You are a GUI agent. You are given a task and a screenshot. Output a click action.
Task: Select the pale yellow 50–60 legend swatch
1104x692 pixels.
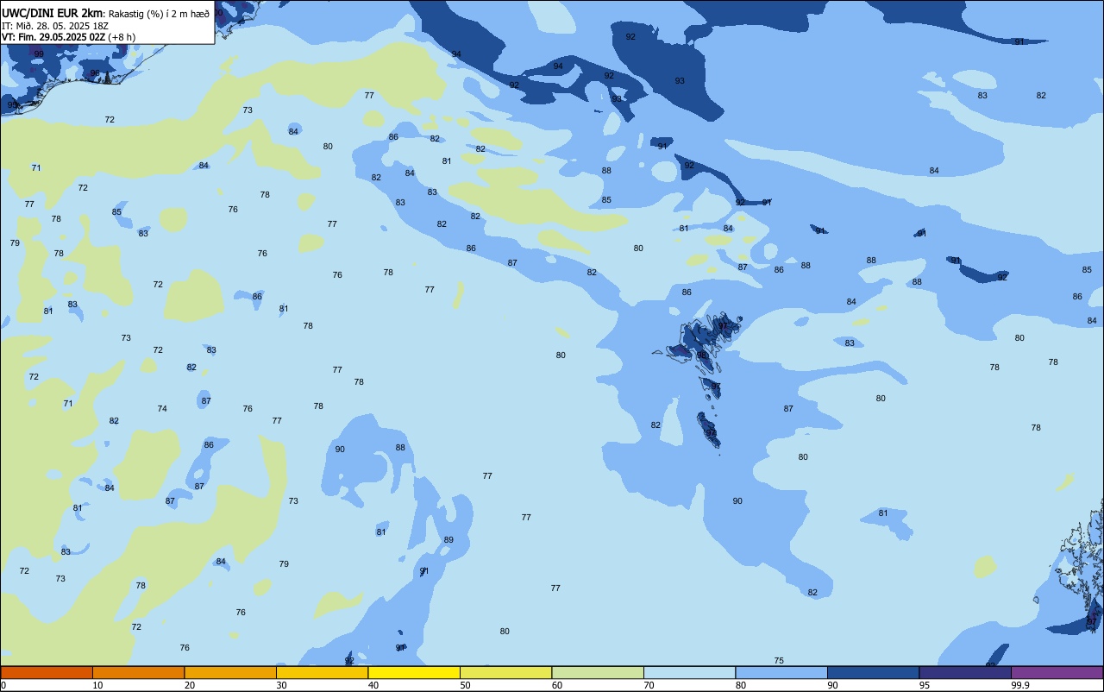(506, 672)
